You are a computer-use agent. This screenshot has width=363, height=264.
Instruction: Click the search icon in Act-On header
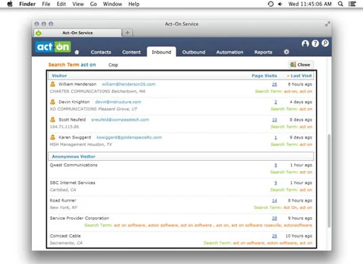click(325, 43)
